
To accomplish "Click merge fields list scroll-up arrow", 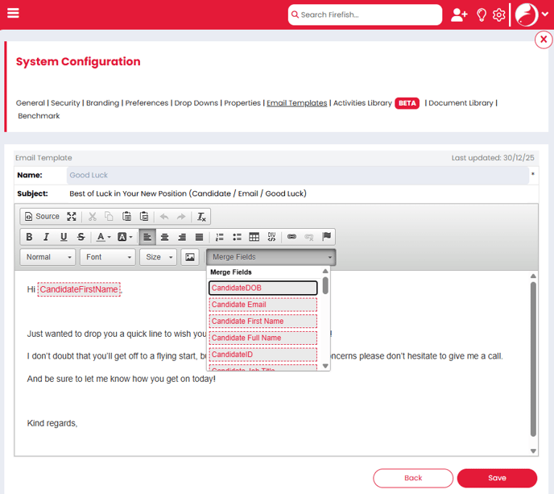I will tap(325, 272).
